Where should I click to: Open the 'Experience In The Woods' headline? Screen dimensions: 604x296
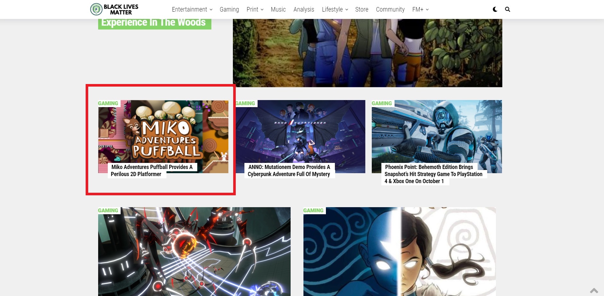(x=154, y=23)
